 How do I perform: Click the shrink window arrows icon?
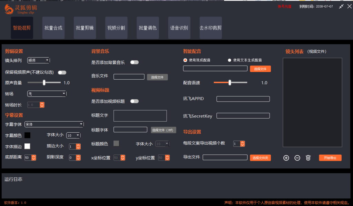341,7
